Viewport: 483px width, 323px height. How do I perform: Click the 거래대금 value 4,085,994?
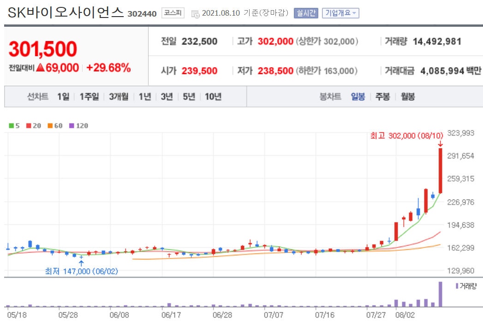pyautogui.click(x=442, y=71)
